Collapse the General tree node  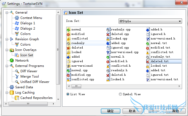7,13
